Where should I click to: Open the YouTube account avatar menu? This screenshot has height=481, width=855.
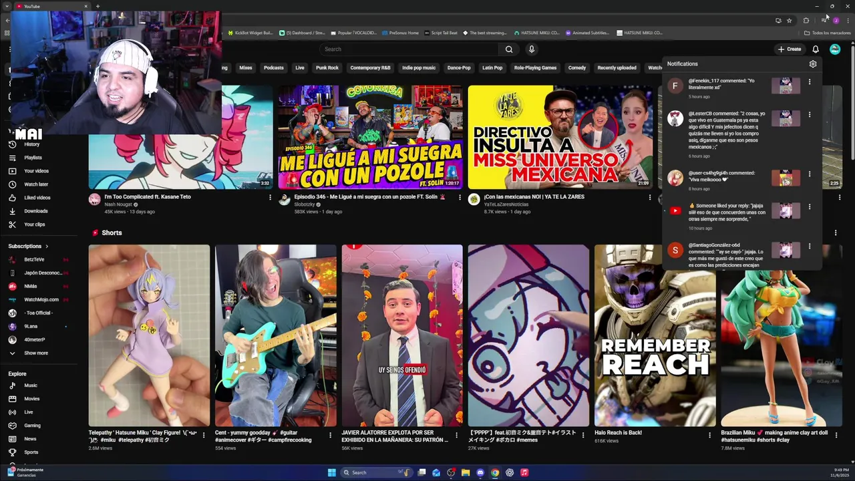(835, 49)
